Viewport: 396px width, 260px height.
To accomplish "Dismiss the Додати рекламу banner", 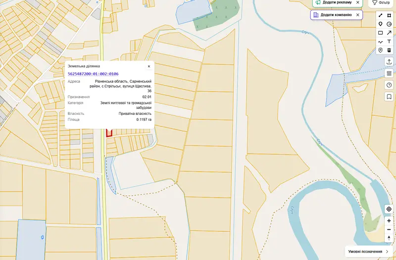I will click(x=357, y=2).
